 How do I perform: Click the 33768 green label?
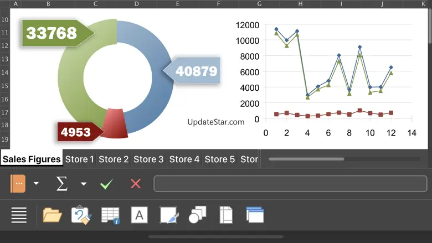click(x=58, y=33)
